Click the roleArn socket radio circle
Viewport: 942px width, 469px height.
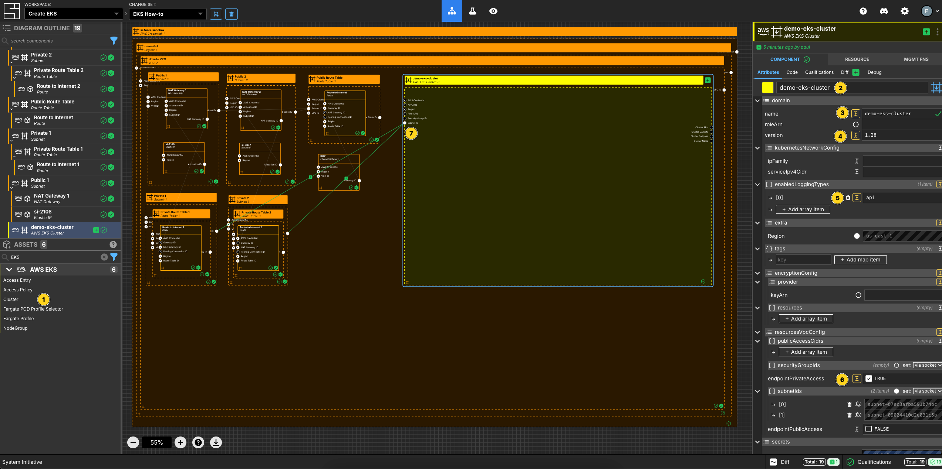tap(855, 124)
